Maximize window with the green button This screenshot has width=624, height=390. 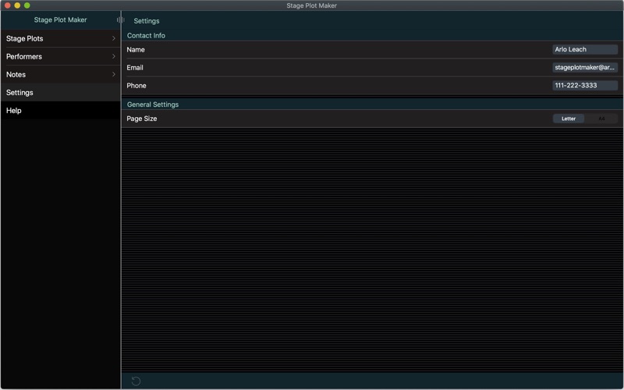[27, 5]
